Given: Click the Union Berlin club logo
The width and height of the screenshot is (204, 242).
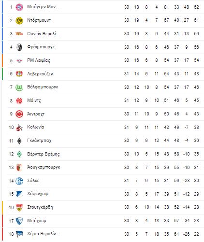Looking at the screenshot, I should coord(19,34).
